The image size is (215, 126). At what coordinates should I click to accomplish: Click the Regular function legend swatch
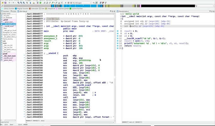(16, 9)
